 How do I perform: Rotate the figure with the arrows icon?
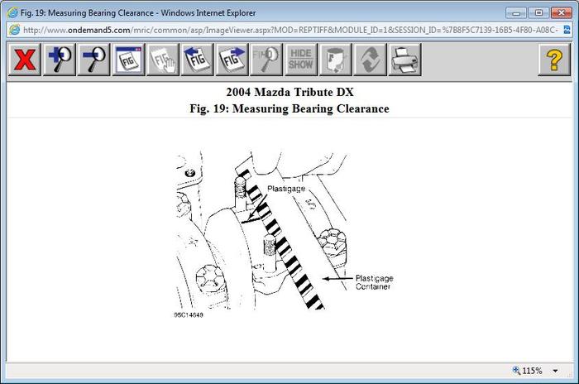[370, 60]
